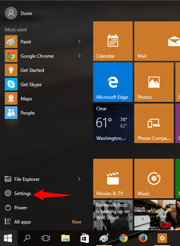Open File Explorer from the Start menu
Viewport: 180px width, 246px height.
coord(22,179)
